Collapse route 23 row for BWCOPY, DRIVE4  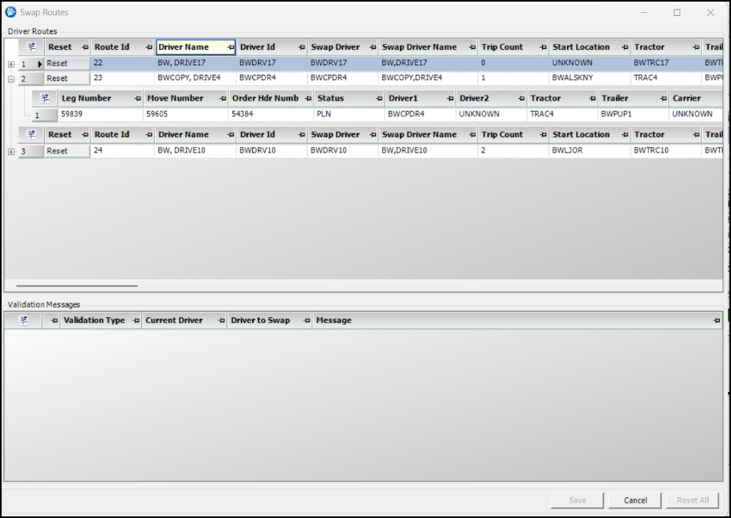tap(11, 80)
